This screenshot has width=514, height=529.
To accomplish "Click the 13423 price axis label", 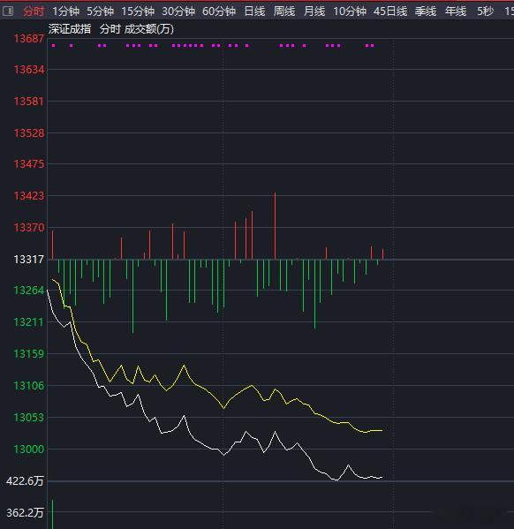I will coord(29,196).
